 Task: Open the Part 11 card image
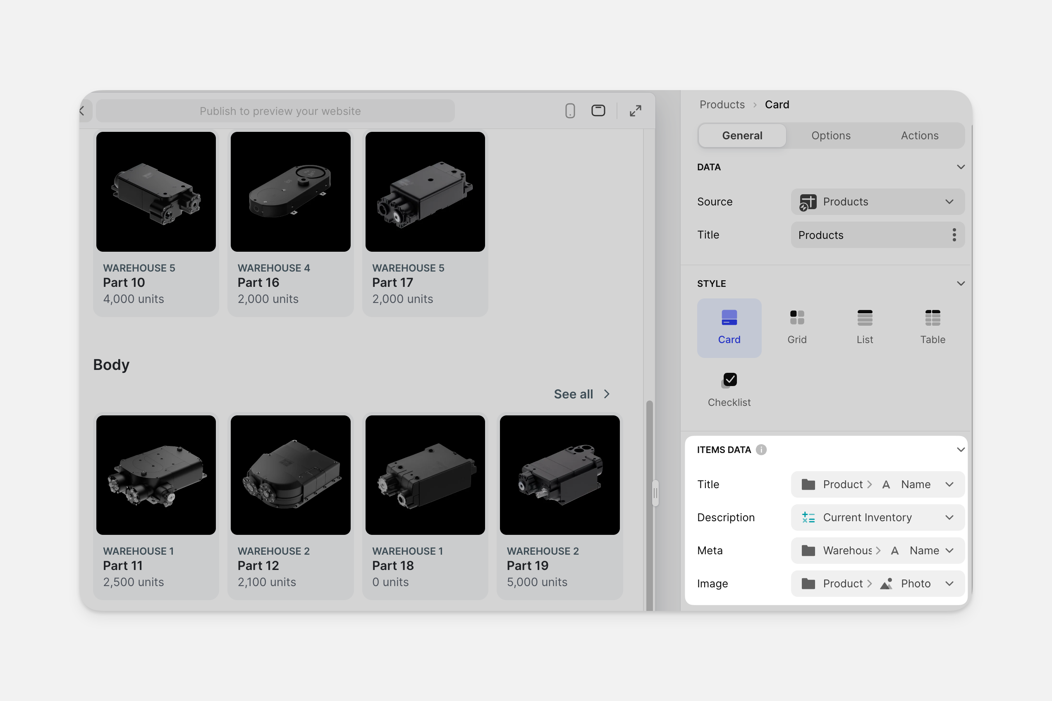click(156, 475)
